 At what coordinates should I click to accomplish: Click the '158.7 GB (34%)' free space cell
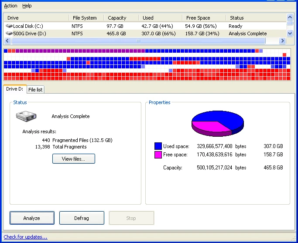(x=202, y=34)
